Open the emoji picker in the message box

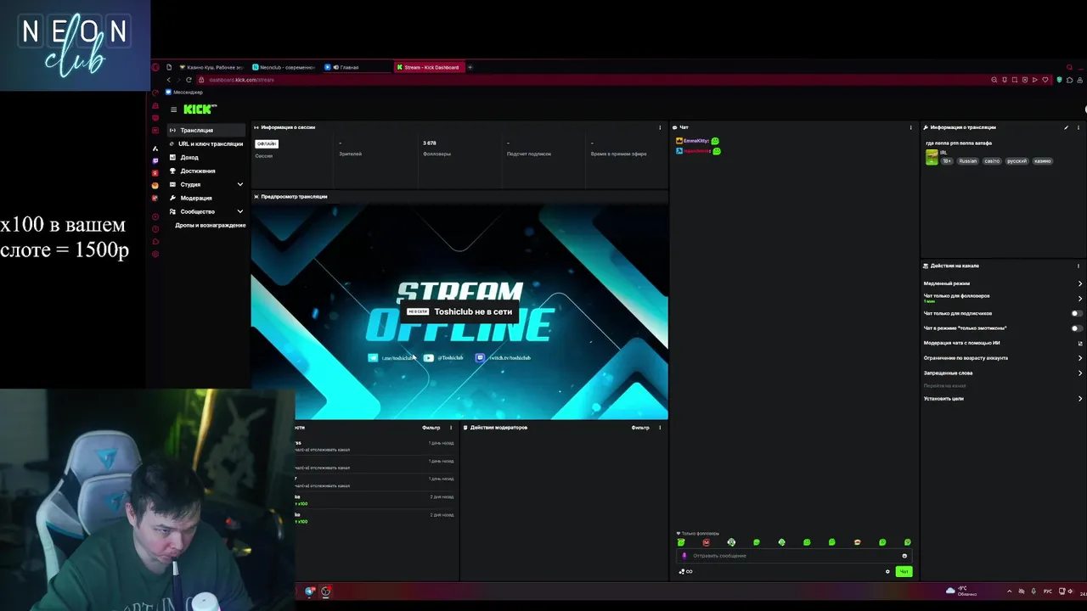(x=904, y=556)
